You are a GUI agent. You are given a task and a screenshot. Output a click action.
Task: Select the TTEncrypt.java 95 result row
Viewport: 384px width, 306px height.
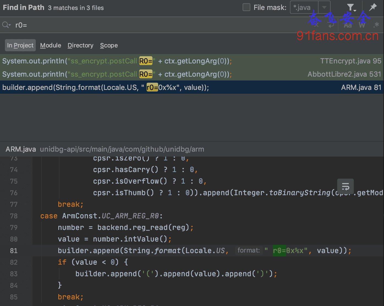pos(192,61)
